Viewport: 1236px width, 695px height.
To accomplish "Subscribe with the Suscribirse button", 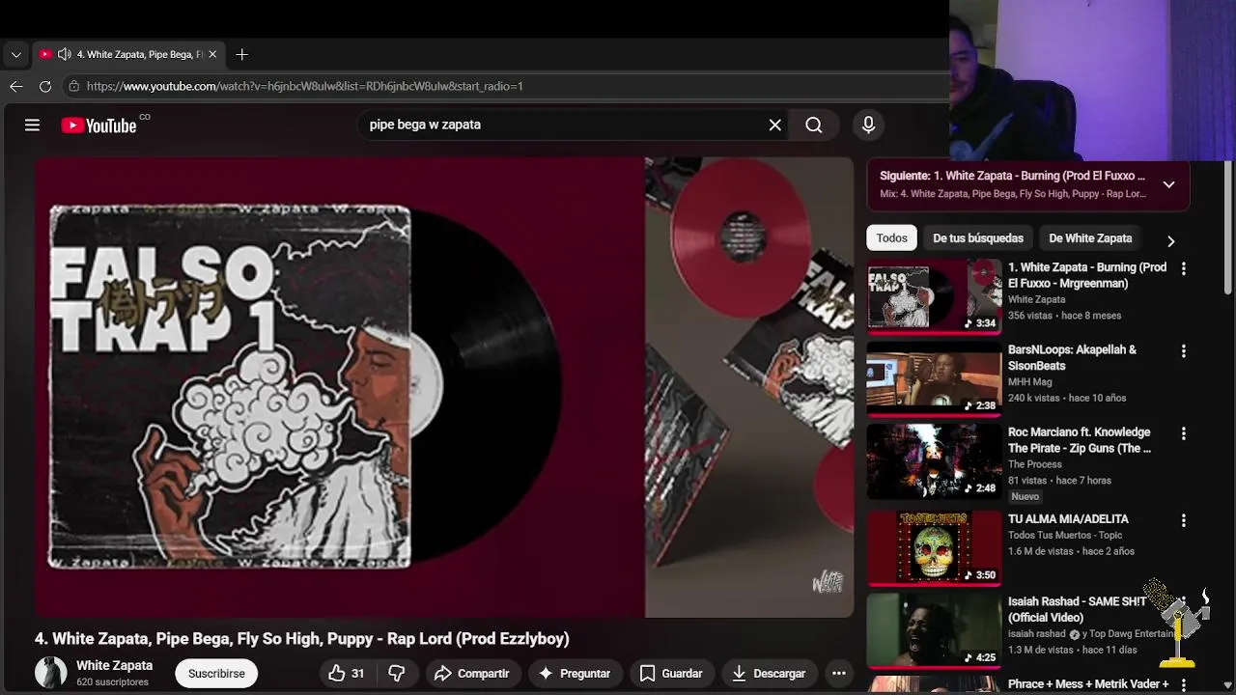I will [216, 674].
